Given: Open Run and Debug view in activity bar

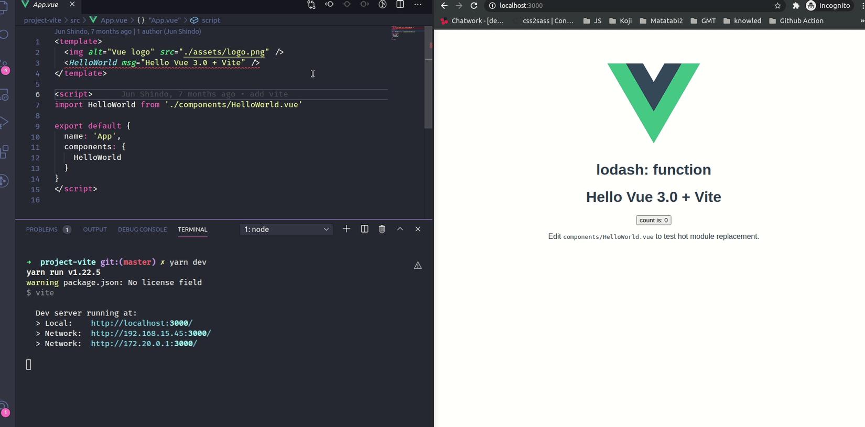Looking at the screenshot, I should click(5, 123).
